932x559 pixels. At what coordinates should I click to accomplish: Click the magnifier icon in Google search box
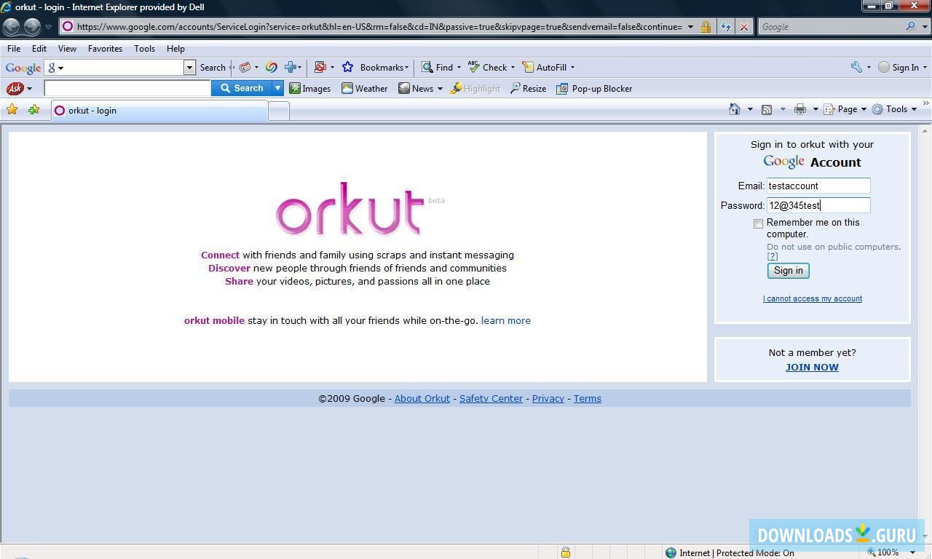(x=910, y=26)
